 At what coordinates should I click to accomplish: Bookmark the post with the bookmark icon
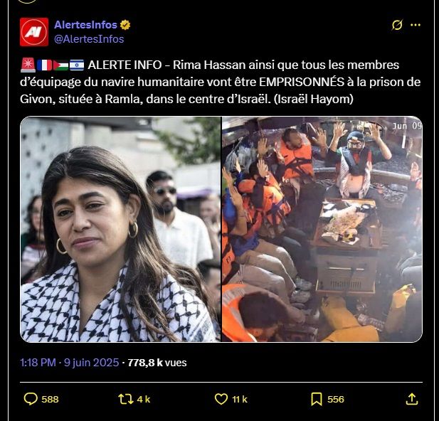pos(317,399)
